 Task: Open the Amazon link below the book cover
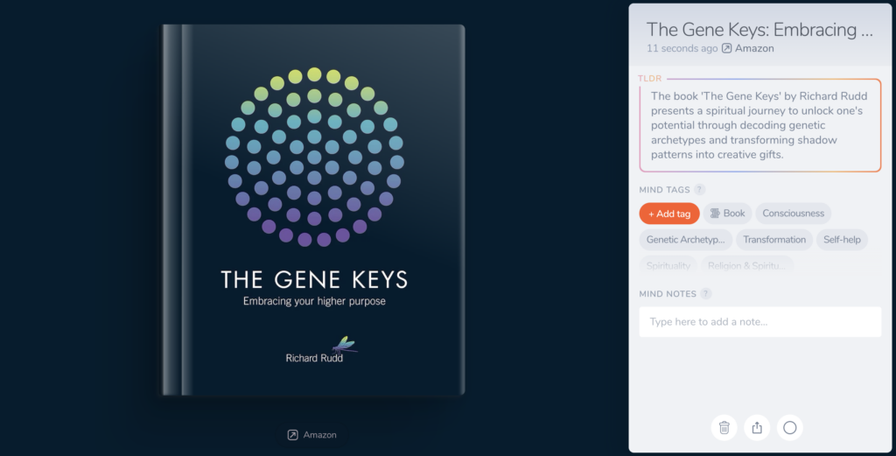click(x=312, y=435)
